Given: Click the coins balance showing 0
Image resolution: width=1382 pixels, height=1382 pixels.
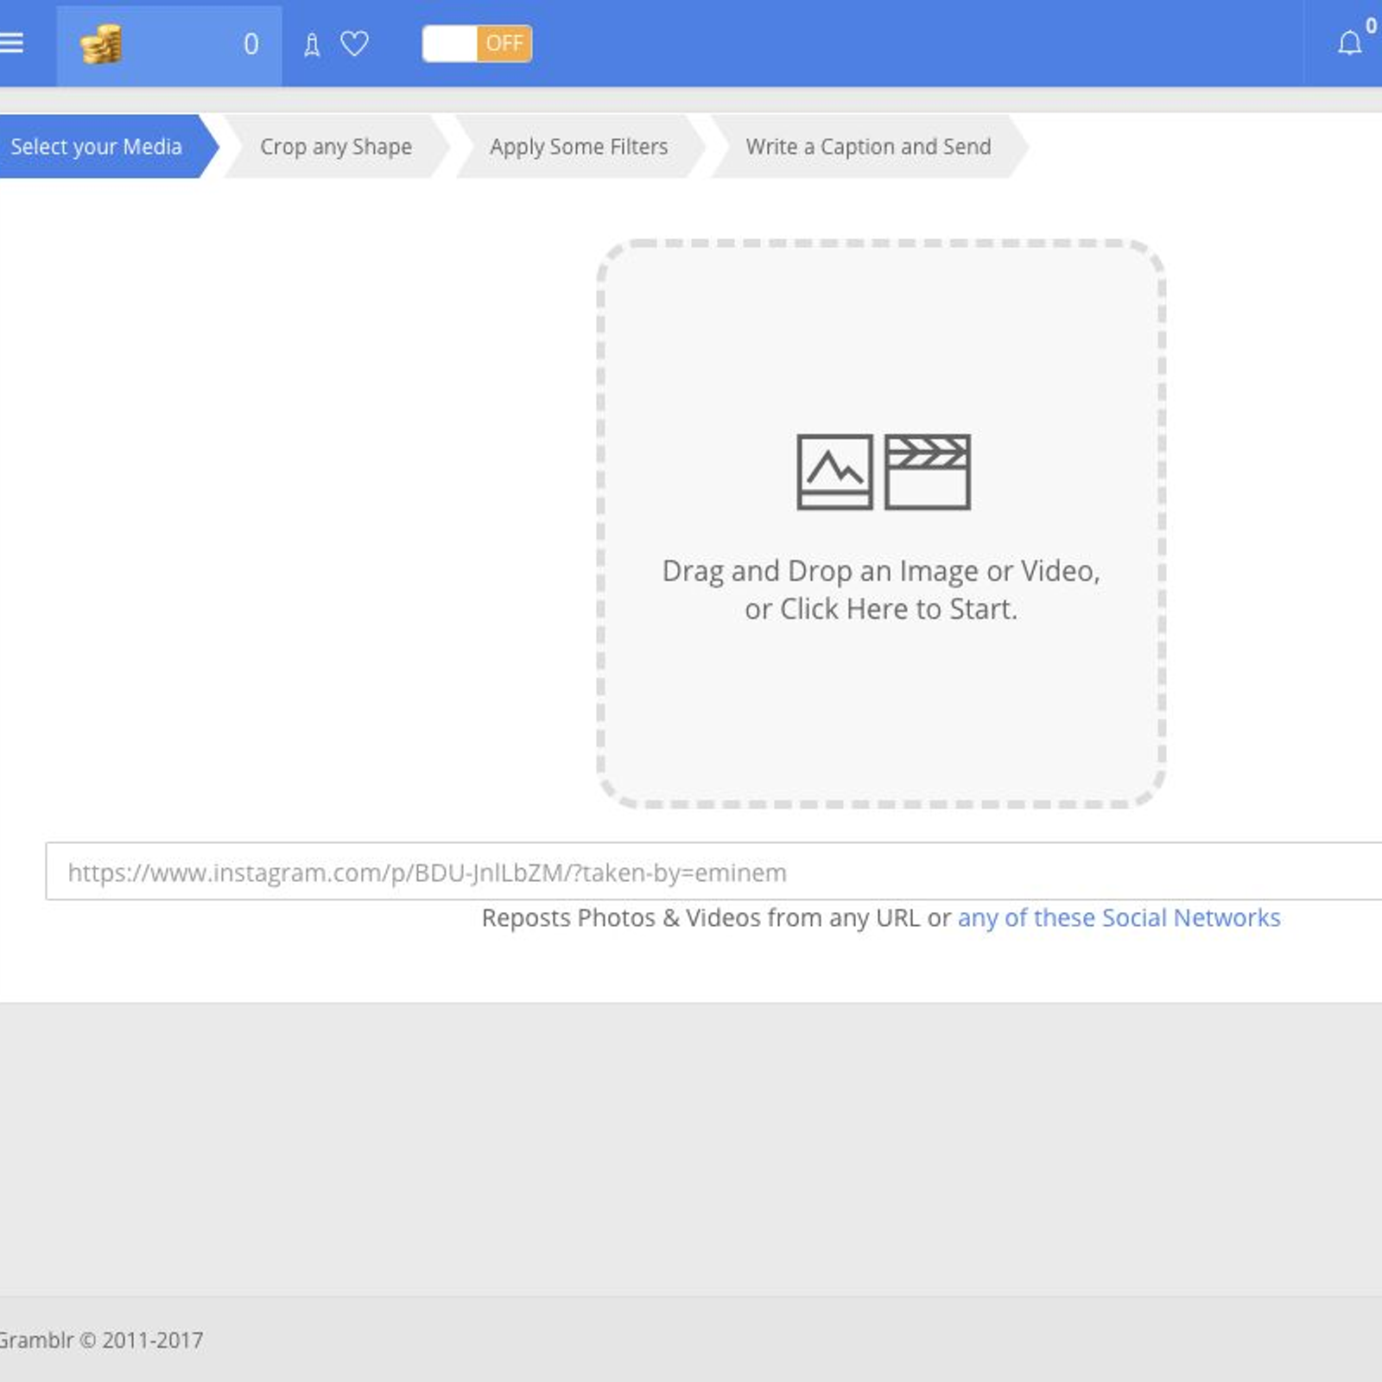Looking at the screenshot, I should click(250, 44).
